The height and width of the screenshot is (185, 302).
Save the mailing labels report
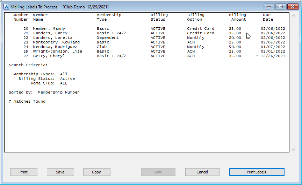60,172
